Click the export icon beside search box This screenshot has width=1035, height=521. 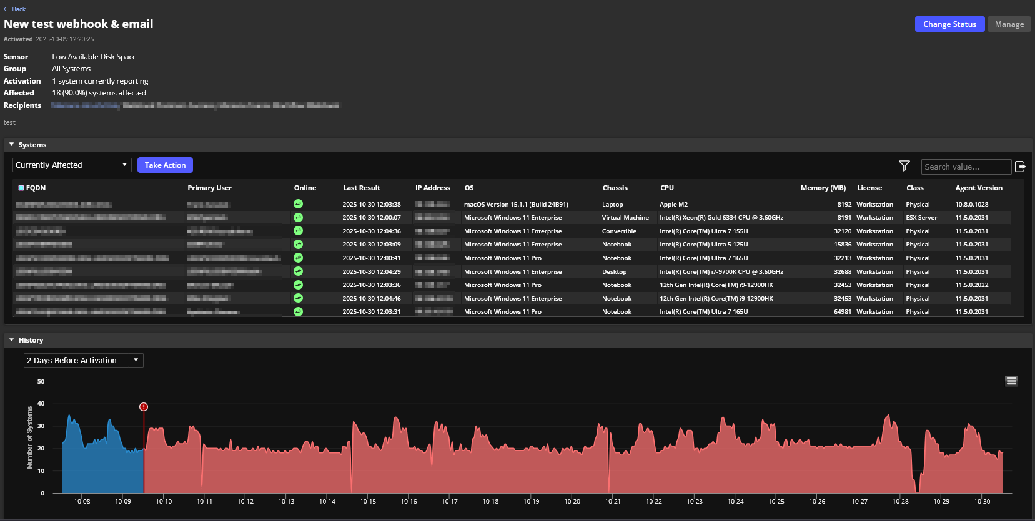(x=1020, y=167)
